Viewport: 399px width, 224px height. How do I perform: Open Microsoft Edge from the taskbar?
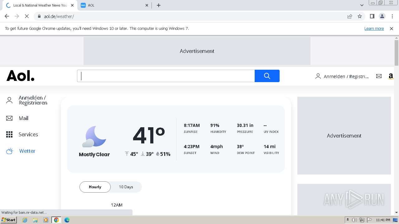tap(67, 220)
